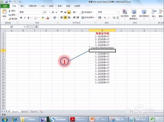Apply the yellow fill color bucket

(43, 18)
